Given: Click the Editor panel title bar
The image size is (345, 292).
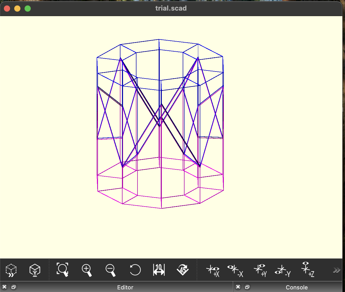Looking at the screenshot, I should coord(125,287).
